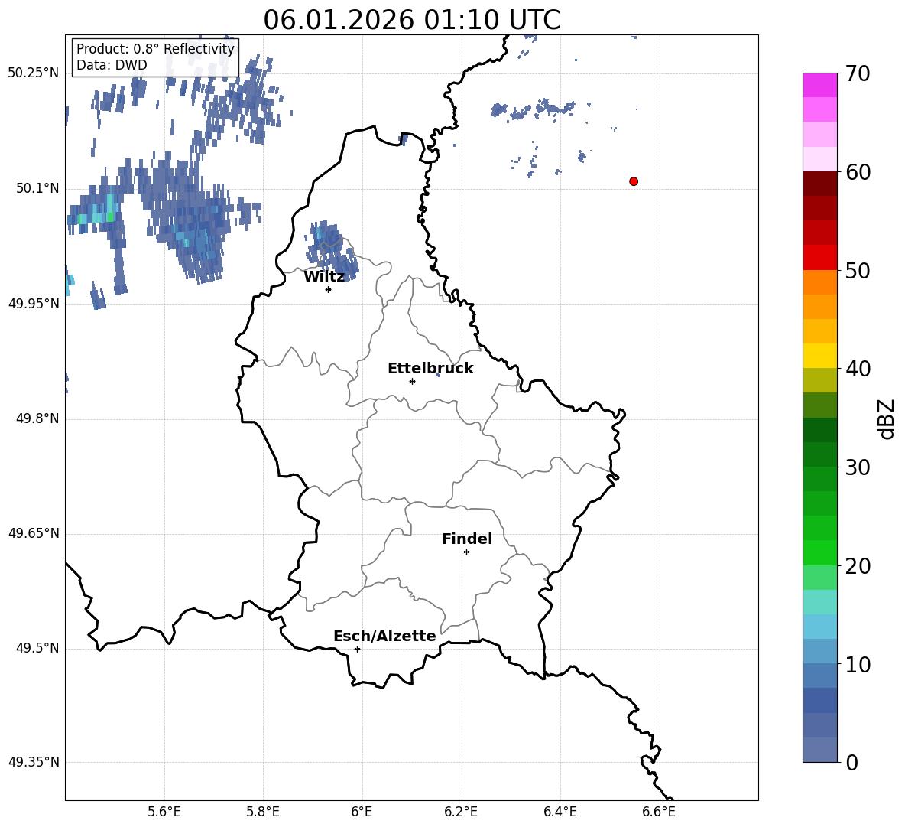Click the '6.2°E' longitude label
This screenshot has width=905, height=827.
point(461,812)
